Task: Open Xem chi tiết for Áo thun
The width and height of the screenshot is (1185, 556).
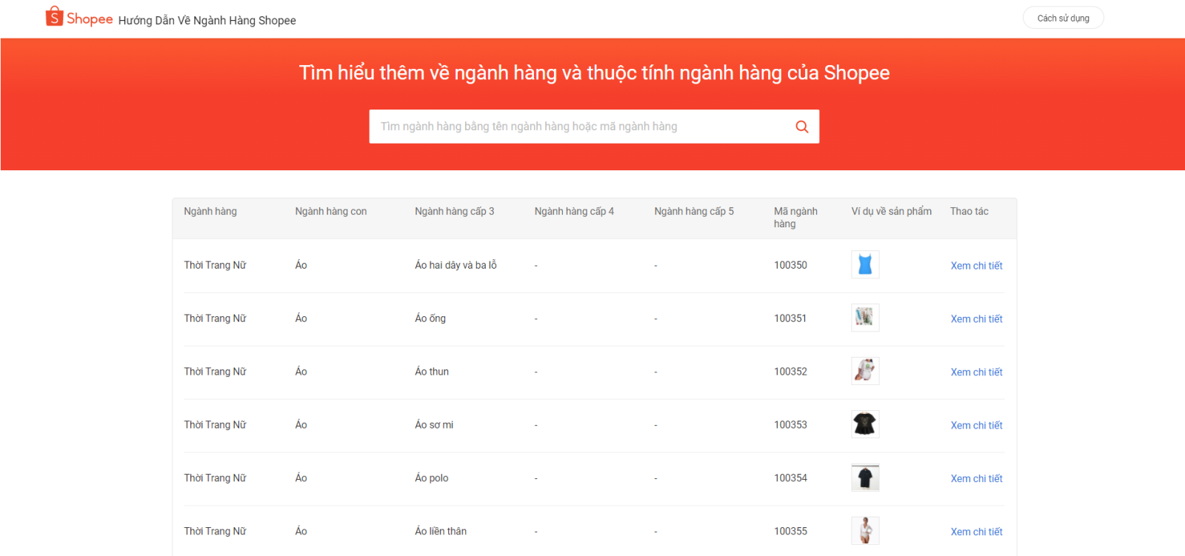Action: tap(976, 372)
